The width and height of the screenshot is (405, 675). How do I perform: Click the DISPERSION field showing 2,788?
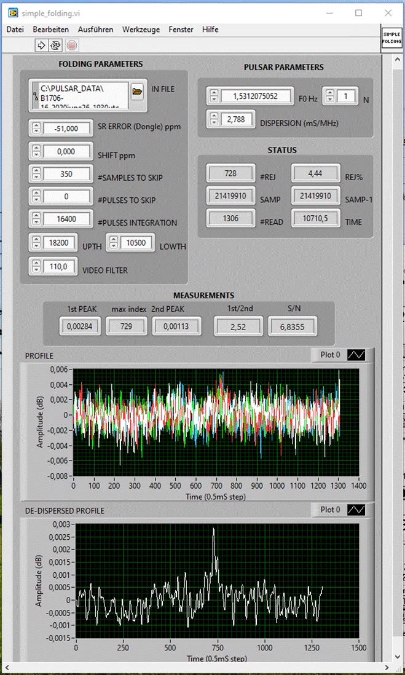(237, 119)
